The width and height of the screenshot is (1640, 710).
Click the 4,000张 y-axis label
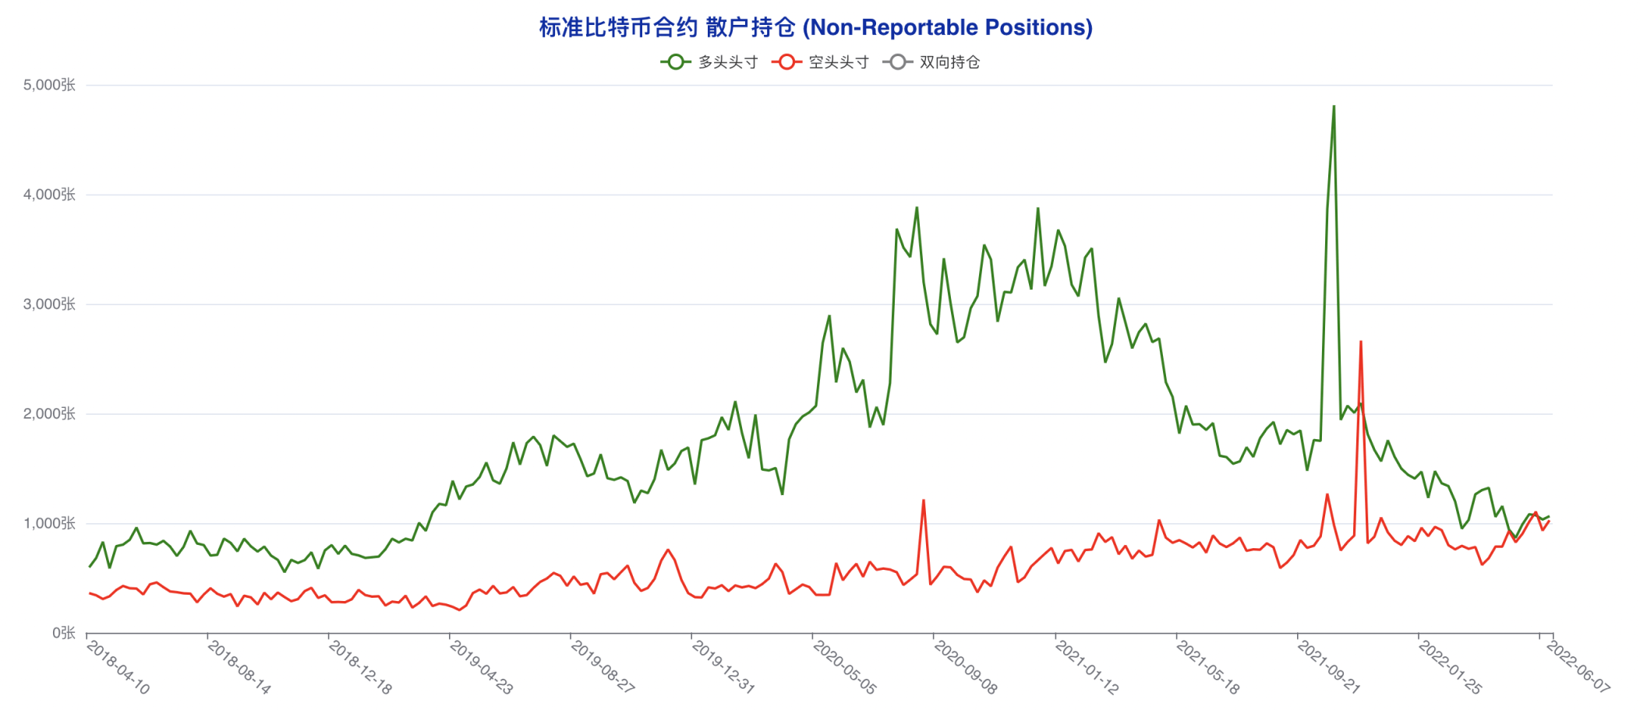point(49,195)
